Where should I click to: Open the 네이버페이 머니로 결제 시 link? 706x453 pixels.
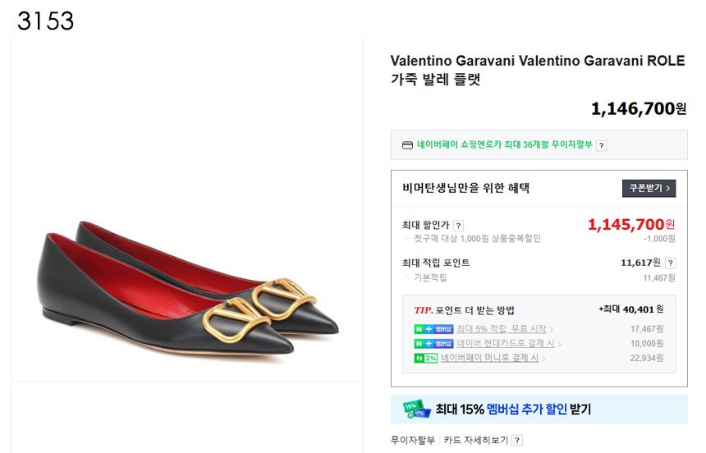click(490, 358)
